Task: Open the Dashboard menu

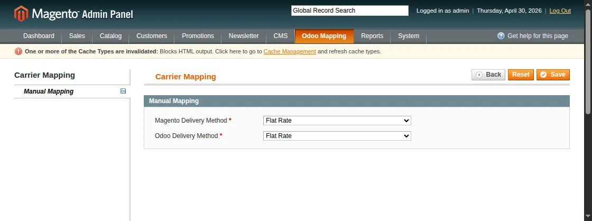Action: coord(39,36)
